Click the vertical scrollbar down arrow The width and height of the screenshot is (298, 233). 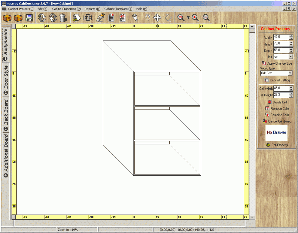[252, 217]
